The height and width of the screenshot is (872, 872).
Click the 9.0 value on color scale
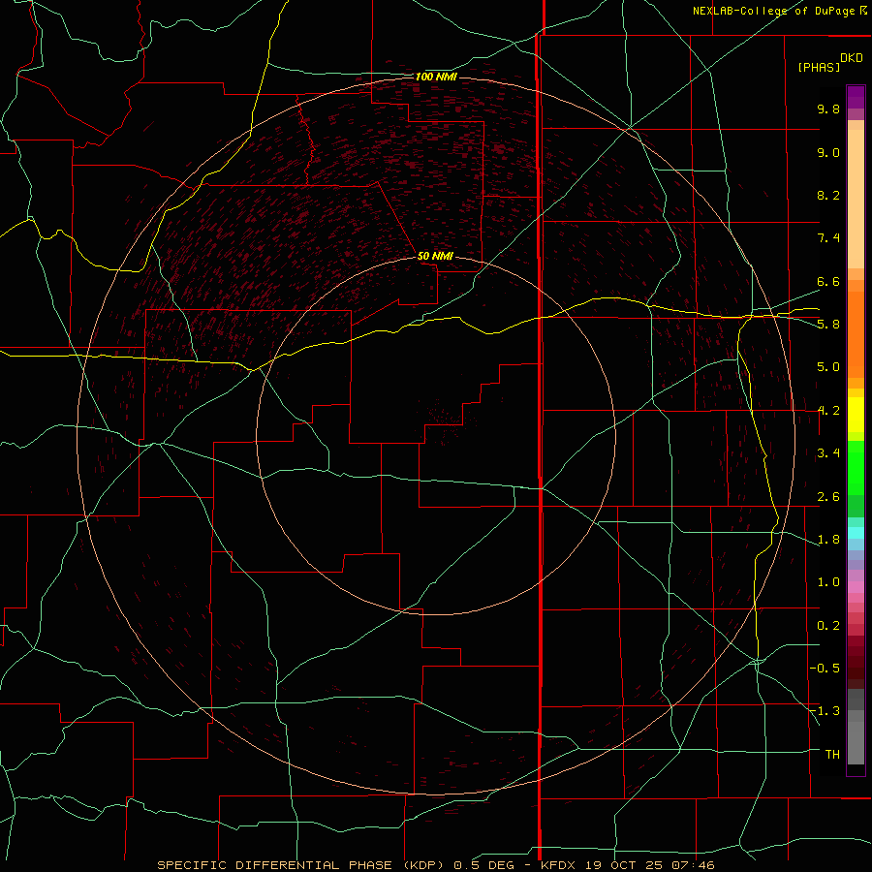tap(828, 152)
